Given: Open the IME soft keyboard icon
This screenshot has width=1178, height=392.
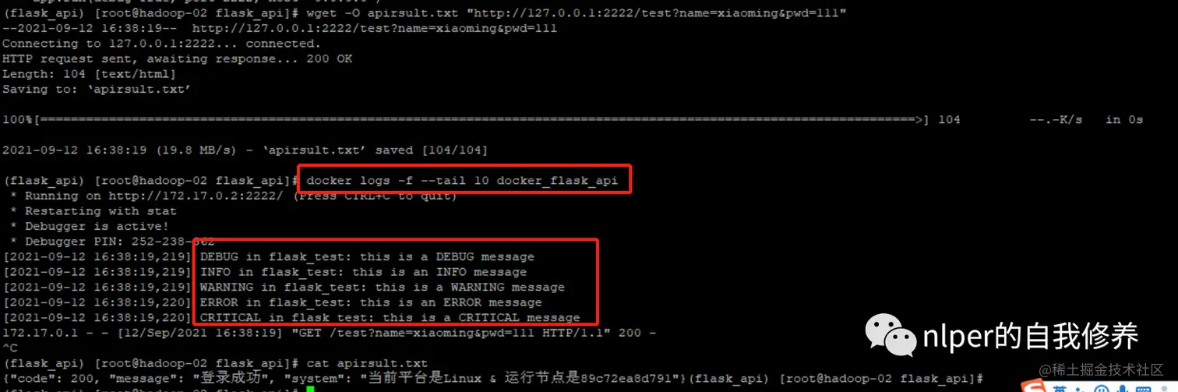Looking at the screenshot, I should tap(1143, 389).
